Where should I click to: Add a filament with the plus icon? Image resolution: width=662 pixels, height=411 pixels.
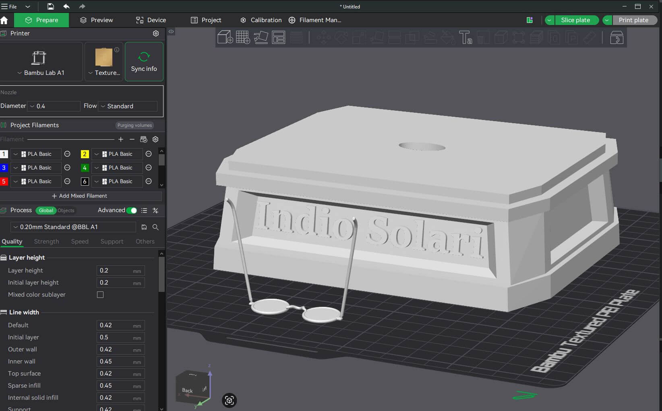pyautogui.click(x=121, y=139)
